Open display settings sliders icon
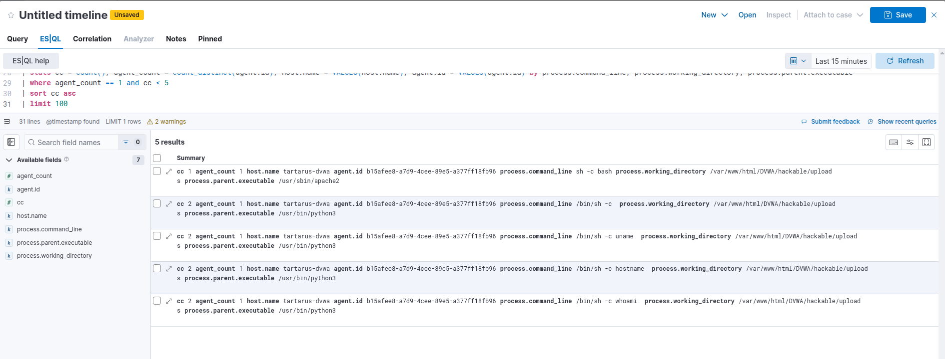The width and height of the screenshot is (945, 359). click(910, 142)
